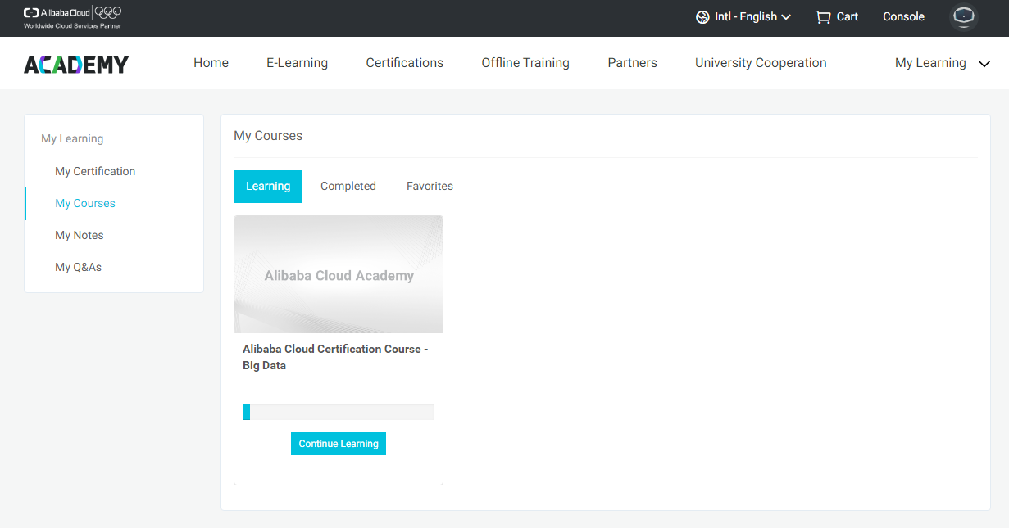Click the Continue Learning button
The height and width of the screenshot is (528, 1009).
[338, 443]
